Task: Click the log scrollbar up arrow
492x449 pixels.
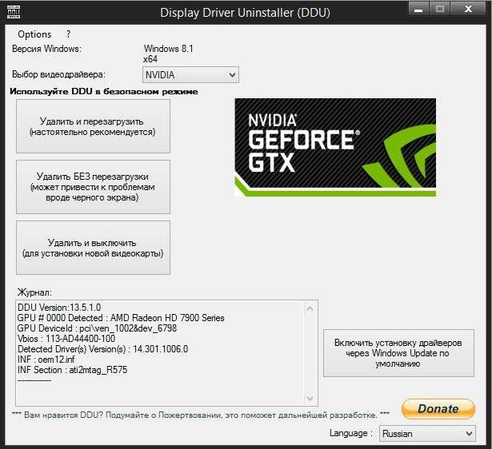Action: coord(310,308)
